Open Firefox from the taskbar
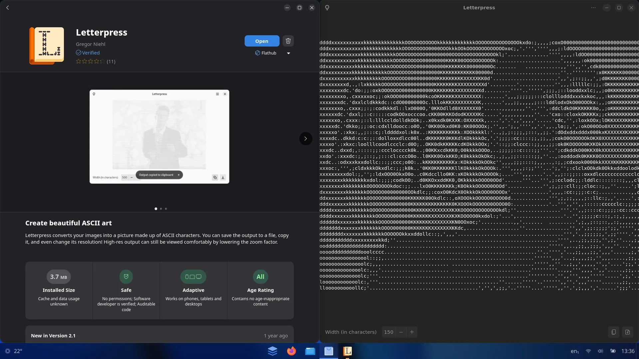 291,351
